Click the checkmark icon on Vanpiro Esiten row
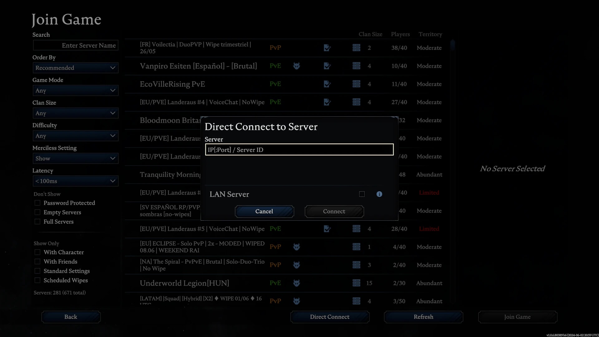Viewport: 599px width, 337px height. [327, 66]
